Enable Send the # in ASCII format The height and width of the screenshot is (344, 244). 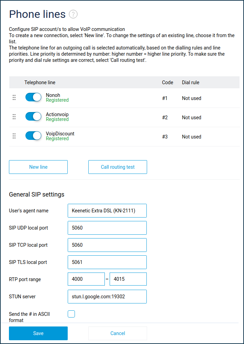tap(71, 314)
